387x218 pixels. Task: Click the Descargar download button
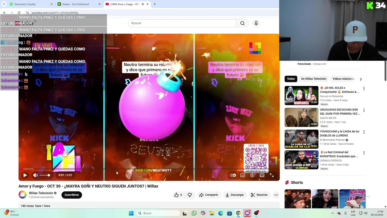(235, 195)
